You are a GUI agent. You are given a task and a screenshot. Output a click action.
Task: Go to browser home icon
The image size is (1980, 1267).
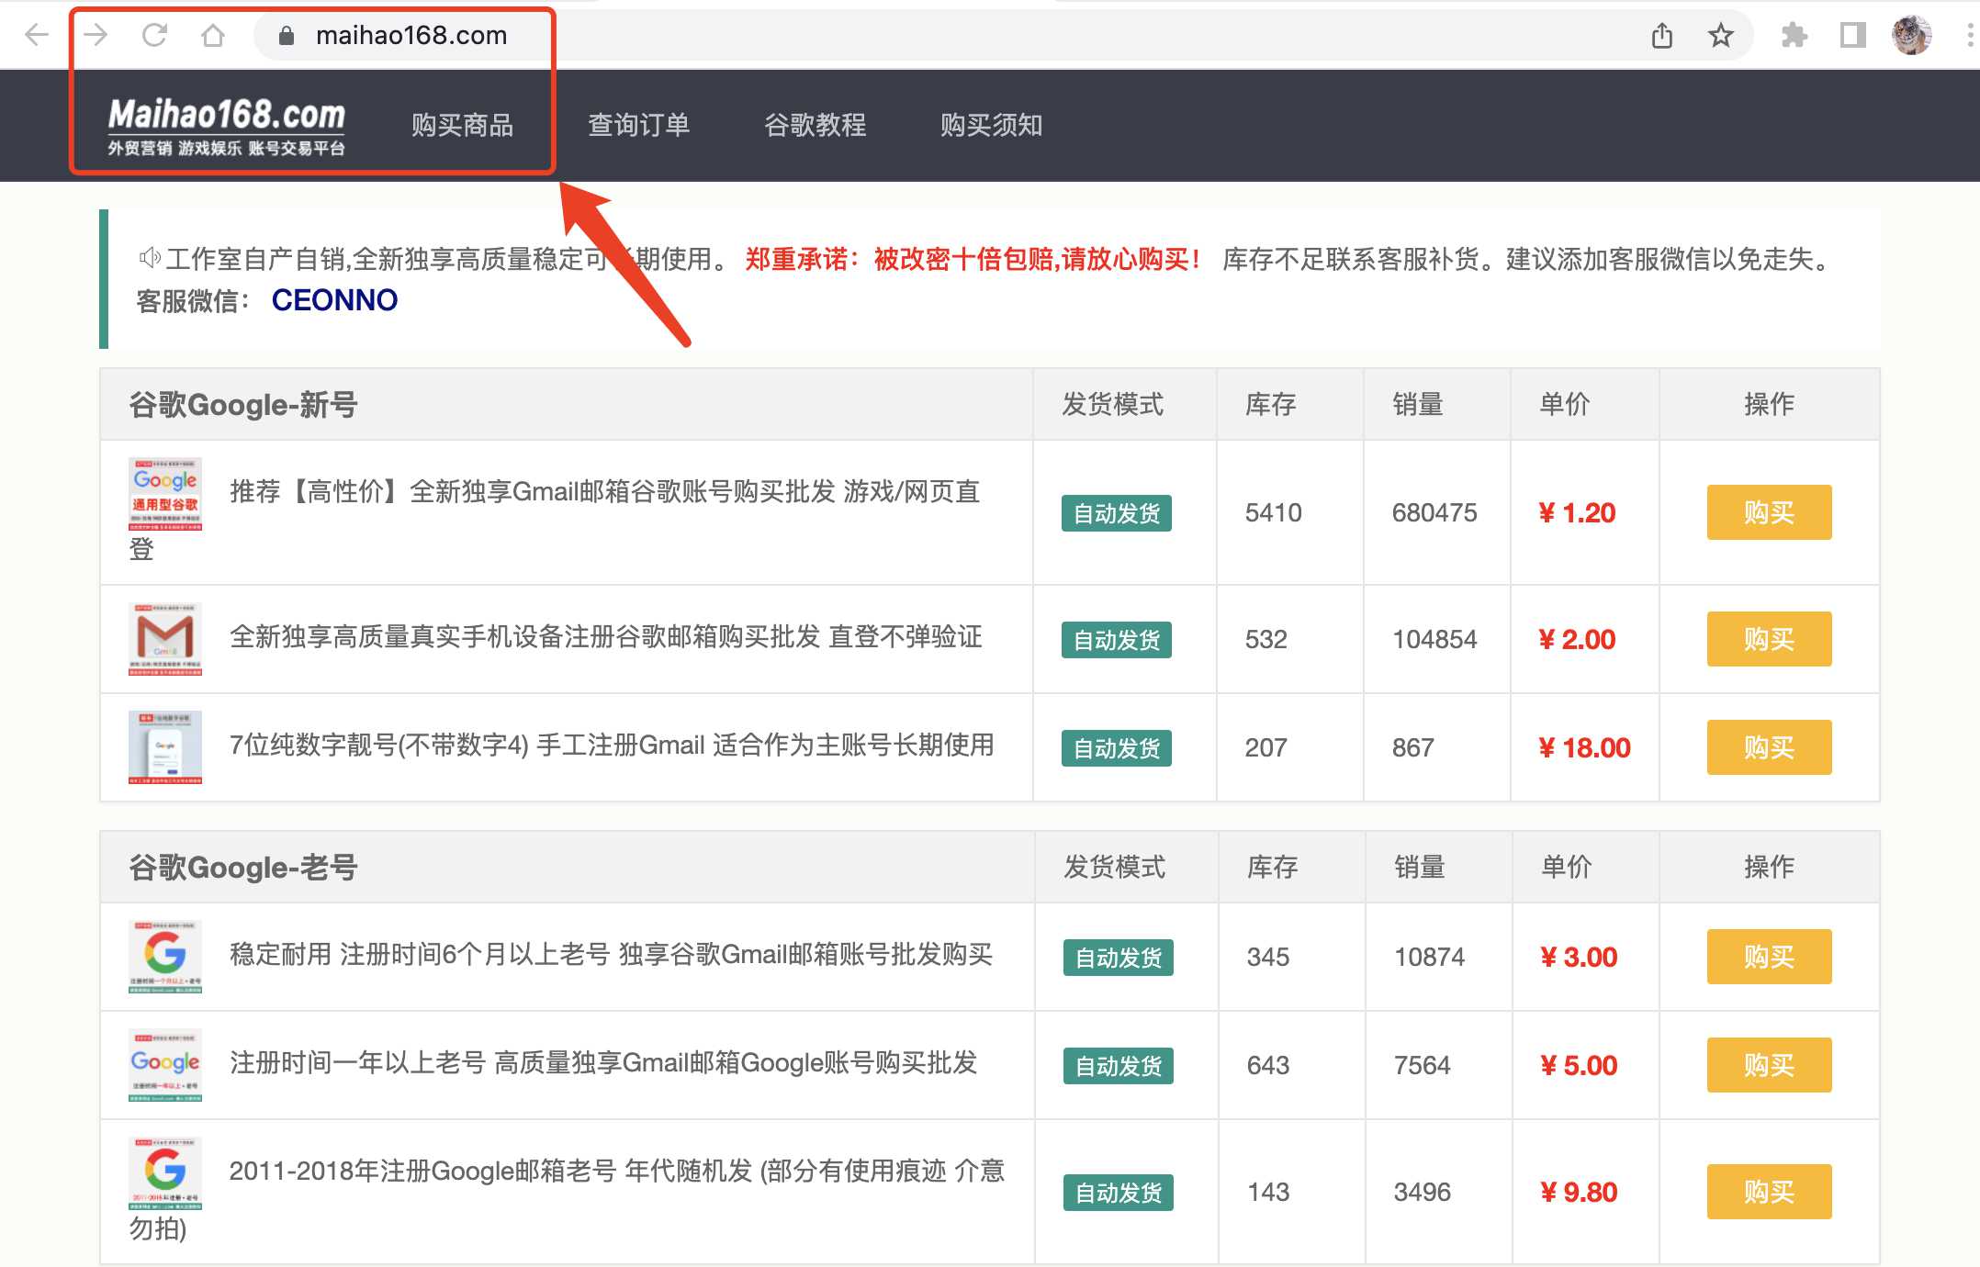coord(213,35)
